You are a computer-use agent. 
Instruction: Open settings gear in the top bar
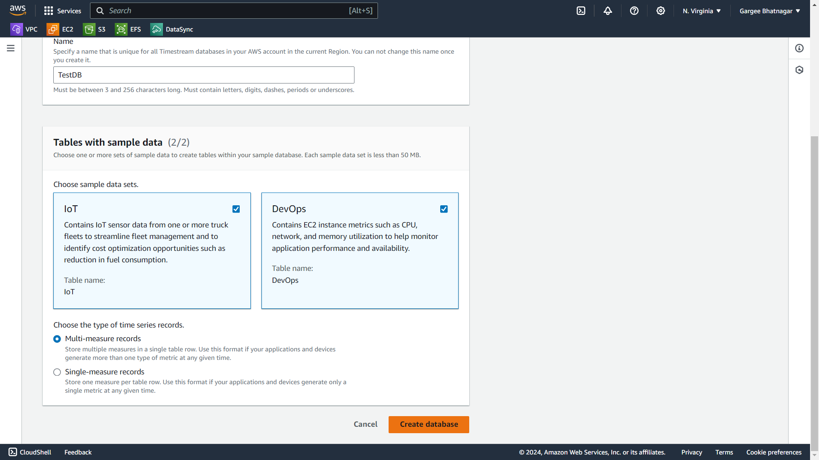point(661,11)
